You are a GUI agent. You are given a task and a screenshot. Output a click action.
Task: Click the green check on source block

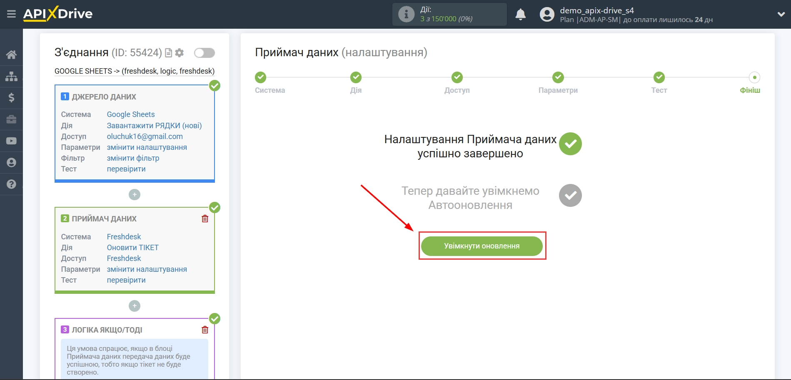pyautogui.click(x=215, y=86)
